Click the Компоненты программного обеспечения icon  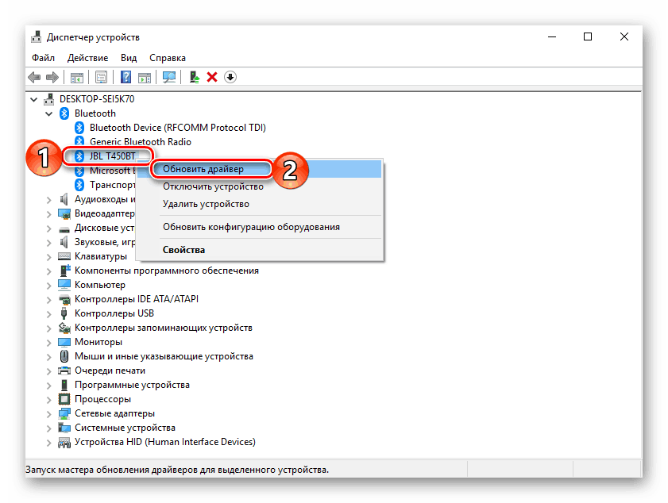pyautogui.click(x=64, y=271)
